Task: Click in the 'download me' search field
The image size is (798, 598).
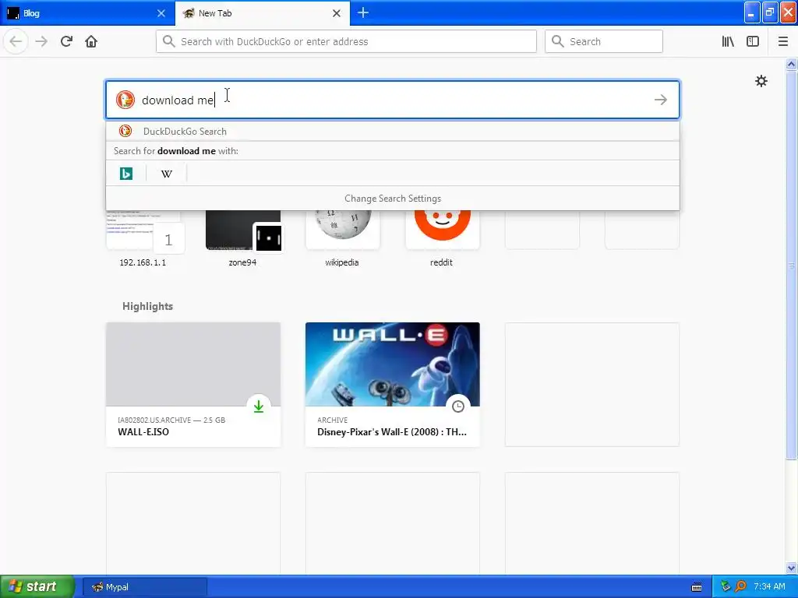Action: (393, 100)
